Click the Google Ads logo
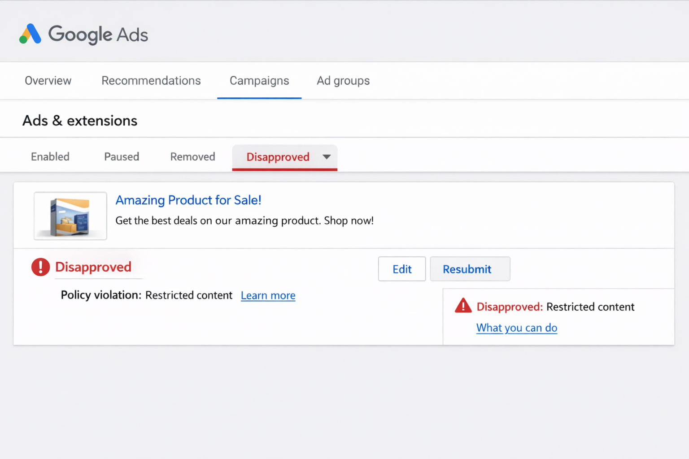 (83, 35)
